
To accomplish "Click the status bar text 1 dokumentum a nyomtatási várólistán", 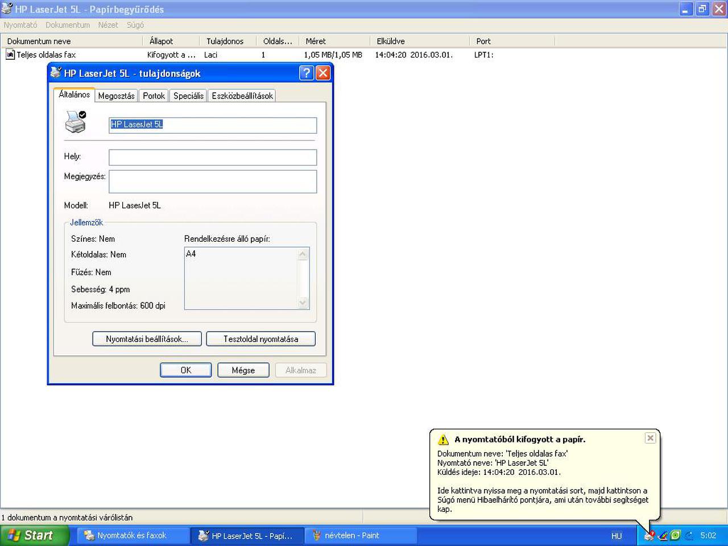I will pyautogui.click(x=67, y=518).
